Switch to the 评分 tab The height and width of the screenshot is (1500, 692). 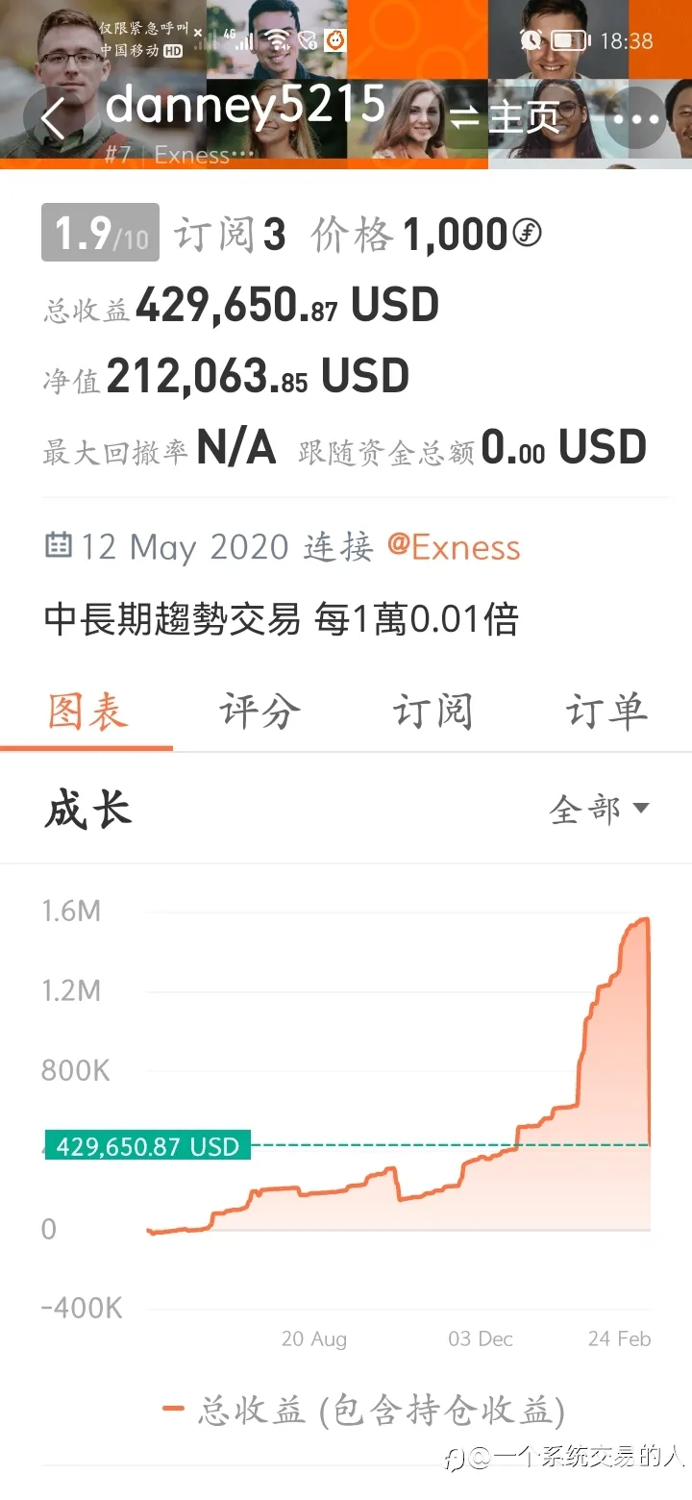259,712
